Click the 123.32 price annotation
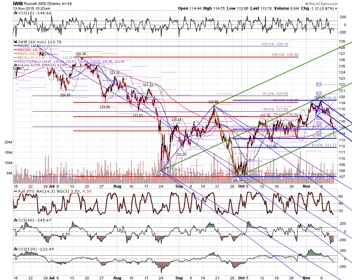This screenshot has width=352, height=280. pos(115,73)
